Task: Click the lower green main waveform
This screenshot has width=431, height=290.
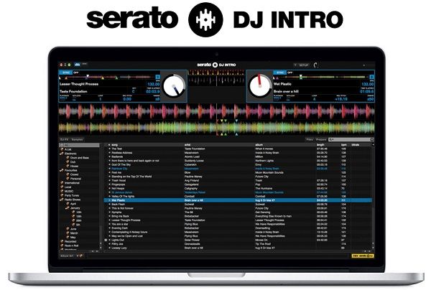Action: pyautogui.click(x=216, y=128)
